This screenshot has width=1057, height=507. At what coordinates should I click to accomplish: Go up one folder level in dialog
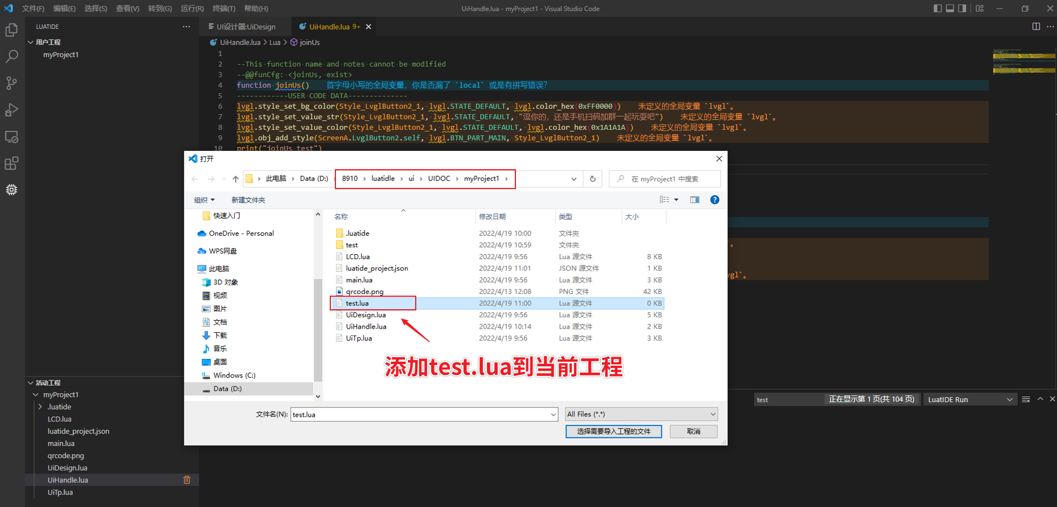point(236,179)
